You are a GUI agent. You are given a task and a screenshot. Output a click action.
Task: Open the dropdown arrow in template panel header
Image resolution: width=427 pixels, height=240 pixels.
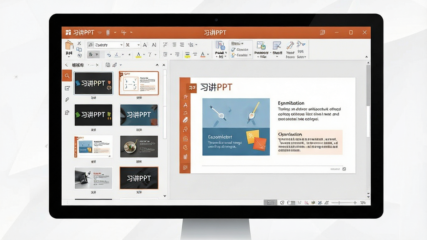click(x=121, y=65)
